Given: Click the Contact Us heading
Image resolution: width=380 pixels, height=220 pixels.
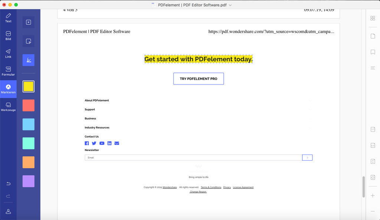Looking at the screenshot, I should 92,137.
